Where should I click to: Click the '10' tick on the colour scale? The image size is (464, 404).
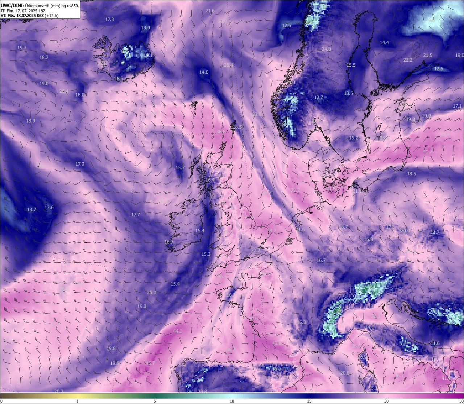(x=232, y=401)
